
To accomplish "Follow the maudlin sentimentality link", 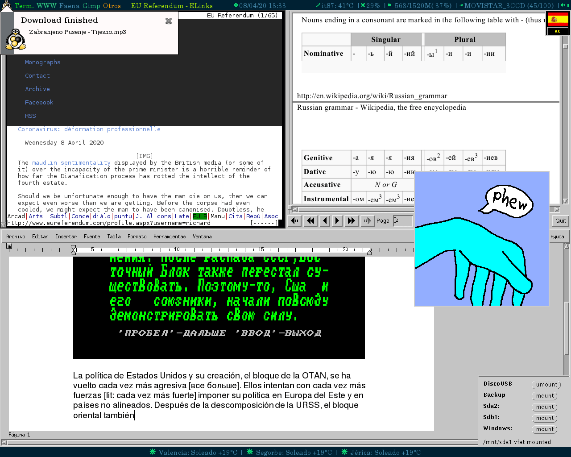I will [71, 163].
